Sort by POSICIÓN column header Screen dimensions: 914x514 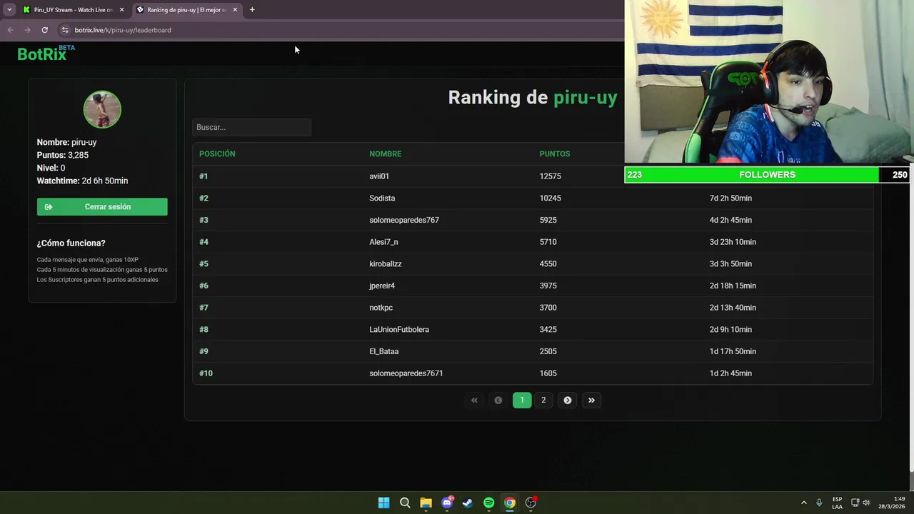tap(217, 154)
